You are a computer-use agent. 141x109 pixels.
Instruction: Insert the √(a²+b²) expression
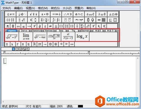tap(12, 37)
